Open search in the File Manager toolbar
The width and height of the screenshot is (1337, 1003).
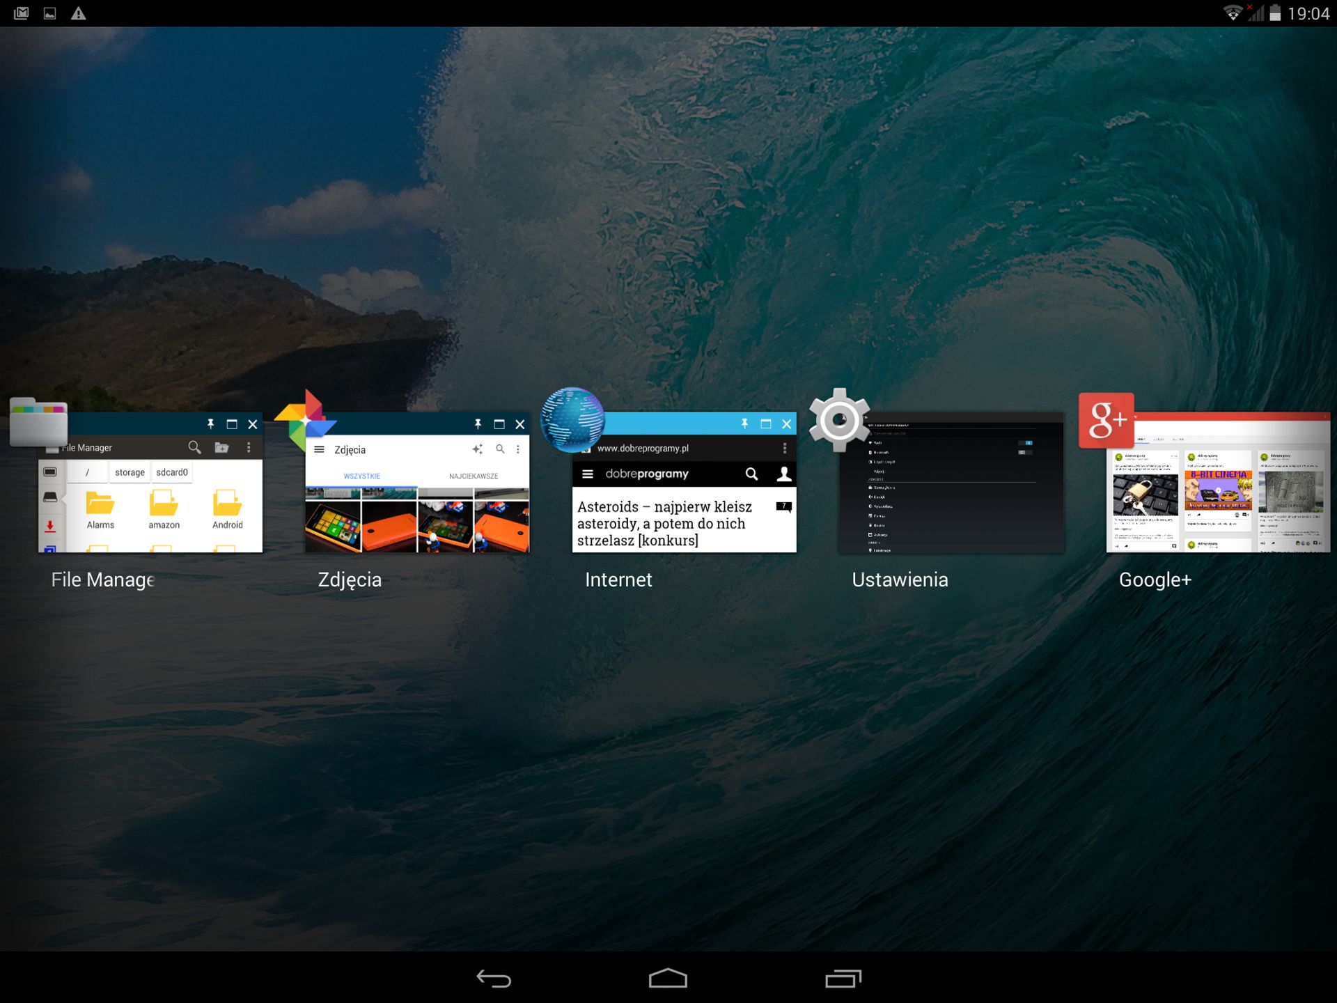[194, 447]
